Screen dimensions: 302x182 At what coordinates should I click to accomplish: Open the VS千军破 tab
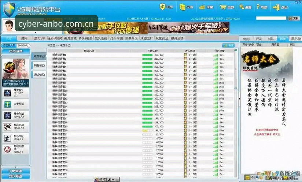(x=116, y=38)
